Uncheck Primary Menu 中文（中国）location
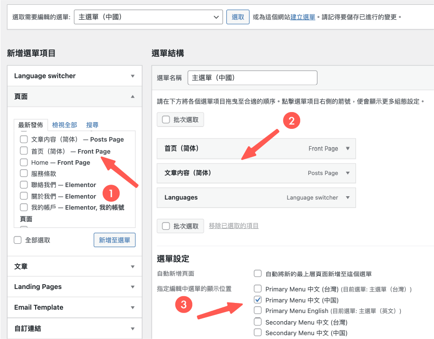The width and height of the screenshot is (434, 339). coord(259,300)
